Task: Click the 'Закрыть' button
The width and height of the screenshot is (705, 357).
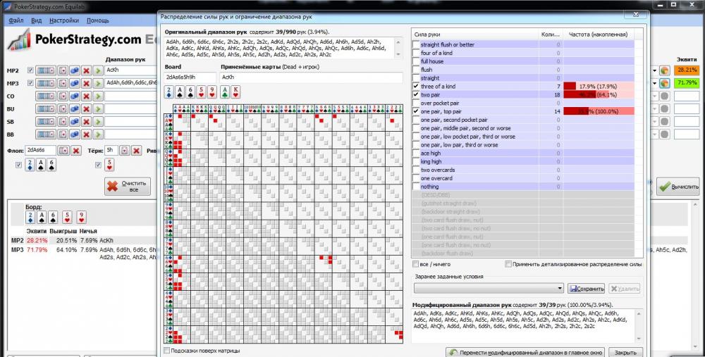Action: pos(625,353)
